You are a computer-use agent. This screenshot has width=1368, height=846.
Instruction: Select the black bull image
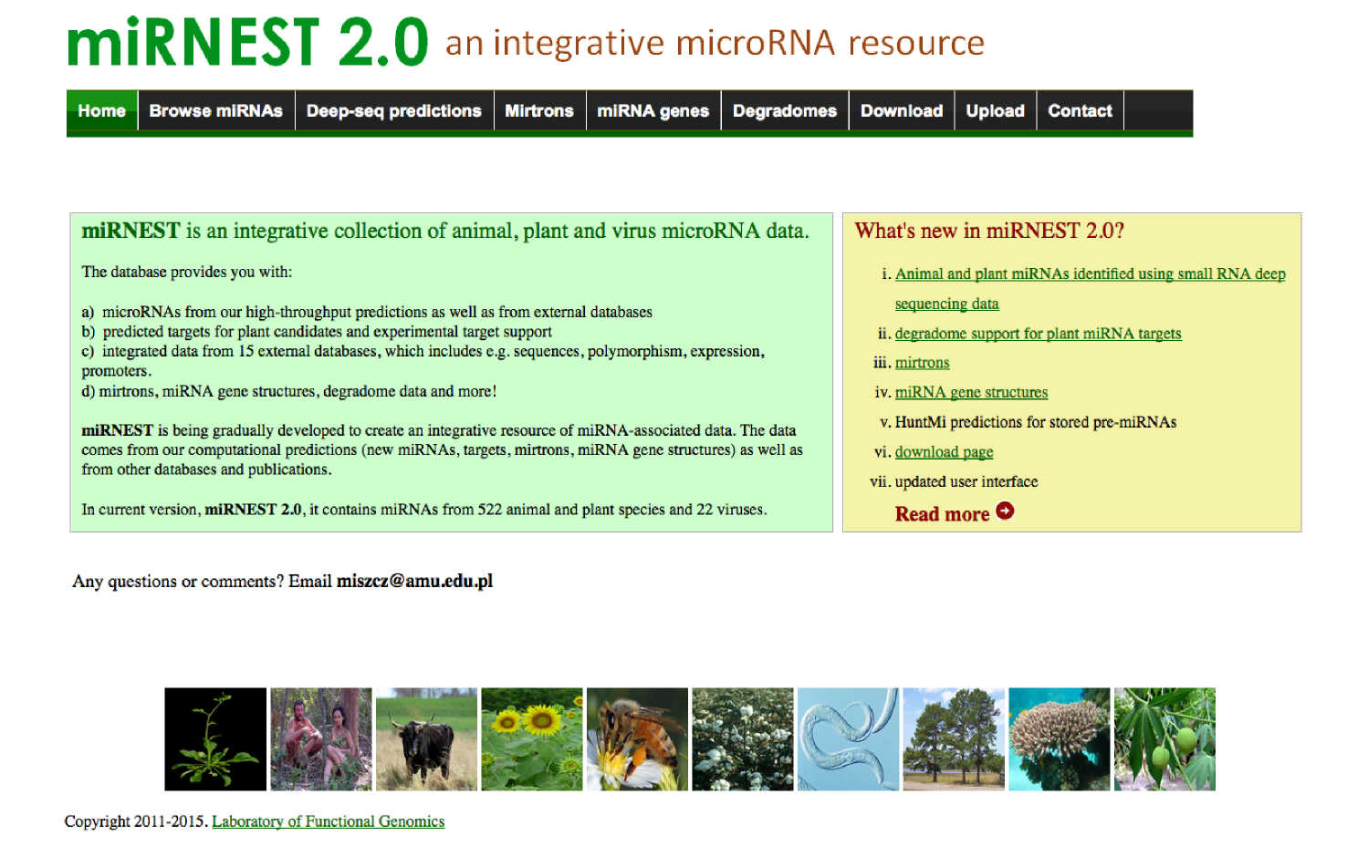[x=426, y=738]
